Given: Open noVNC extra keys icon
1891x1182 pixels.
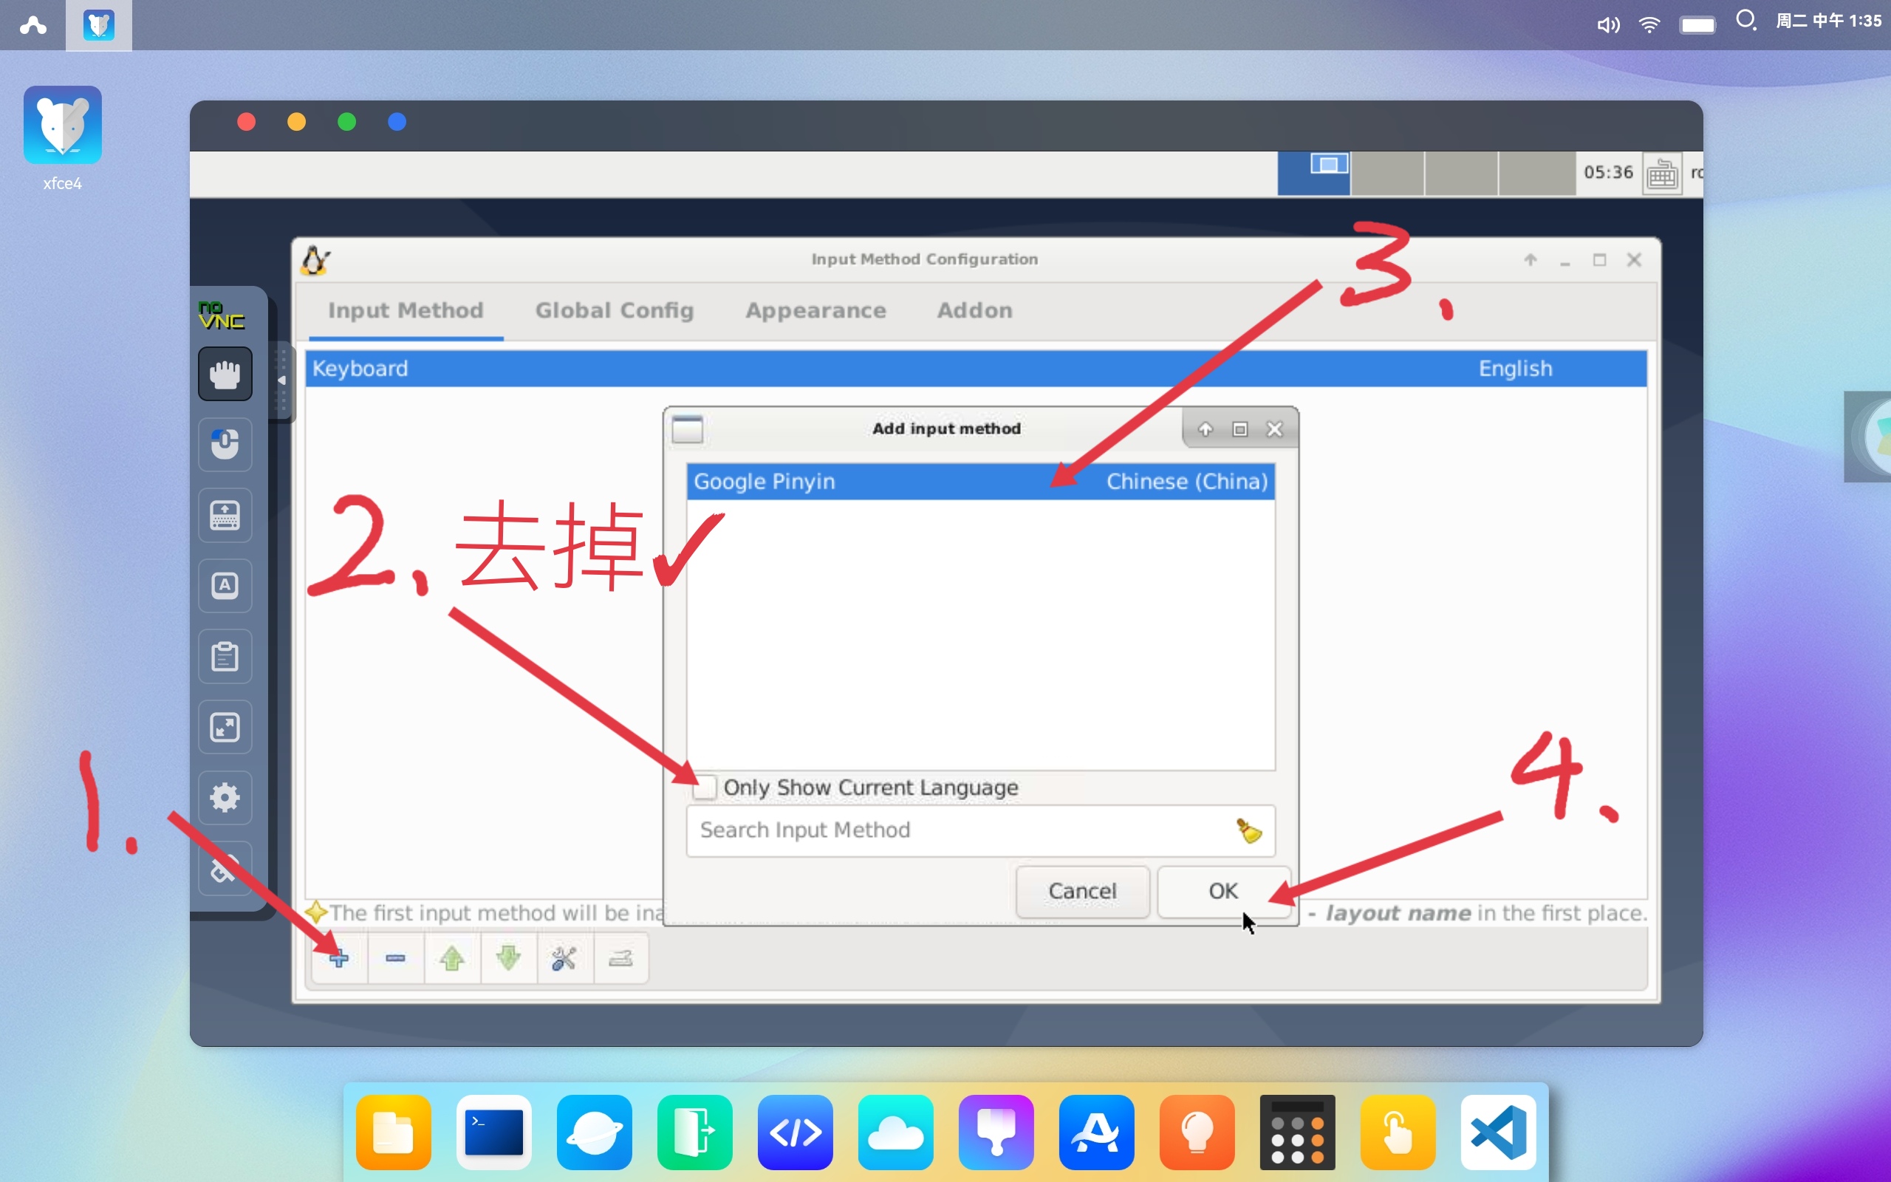Looking at the screenshot, I should pos(225,586).
